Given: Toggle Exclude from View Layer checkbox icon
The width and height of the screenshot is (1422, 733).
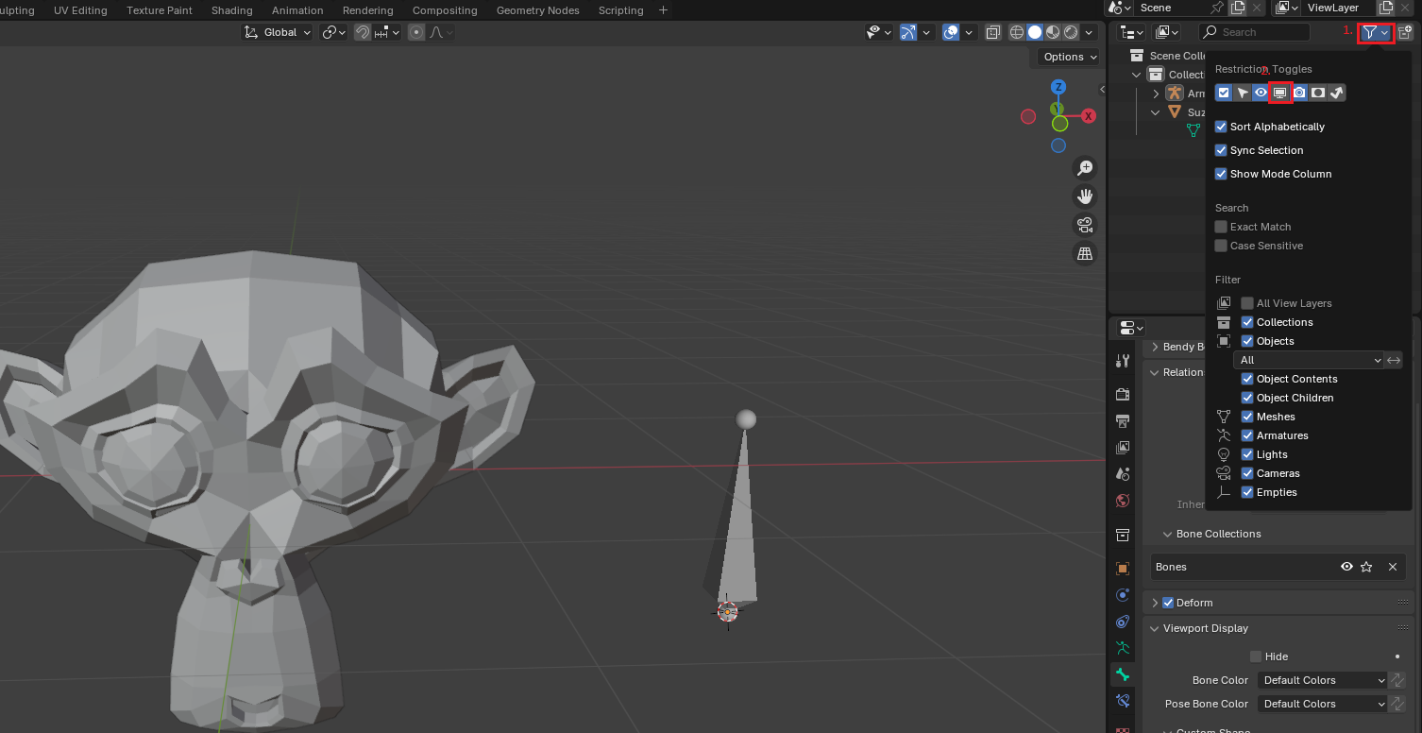Looking at the screenshot, I should coord(1224,93).
